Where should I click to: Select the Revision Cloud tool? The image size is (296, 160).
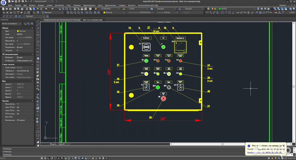click(x=38, y=45)
